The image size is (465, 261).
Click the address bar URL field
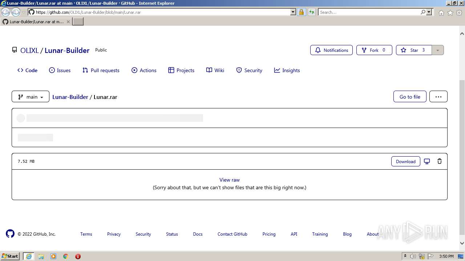point(162,12)
